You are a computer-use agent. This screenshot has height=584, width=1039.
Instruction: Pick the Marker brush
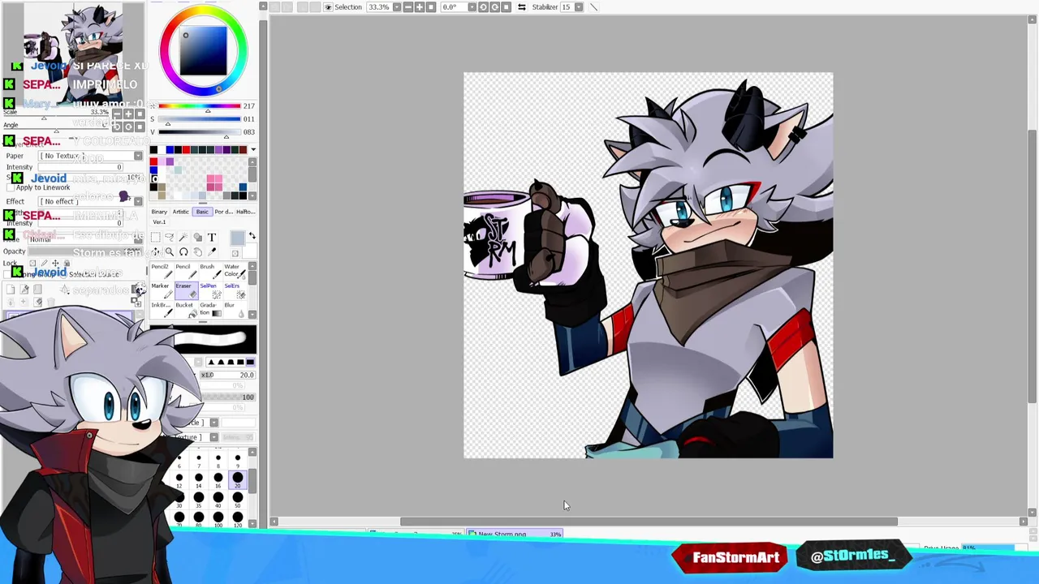[x=162, y=290]
